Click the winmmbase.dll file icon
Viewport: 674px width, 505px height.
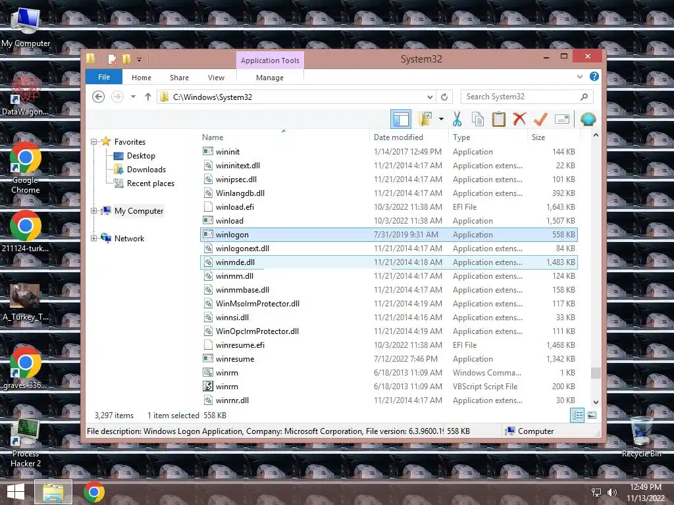(208, 290)
